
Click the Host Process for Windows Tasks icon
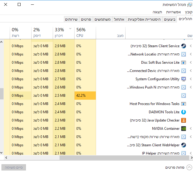click(184, 104)
